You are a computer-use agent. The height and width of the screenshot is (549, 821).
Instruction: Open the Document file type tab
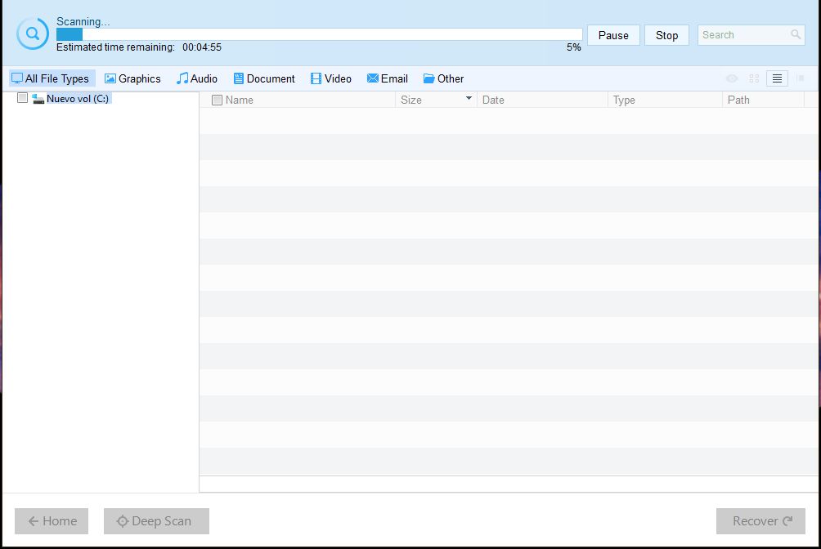tap(263, 78)
